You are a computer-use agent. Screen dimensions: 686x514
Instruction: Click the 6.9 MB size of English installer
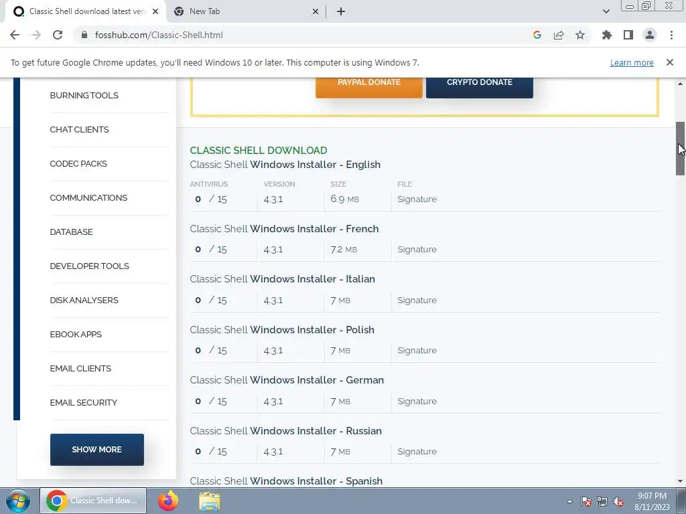(x=345, y=199)
